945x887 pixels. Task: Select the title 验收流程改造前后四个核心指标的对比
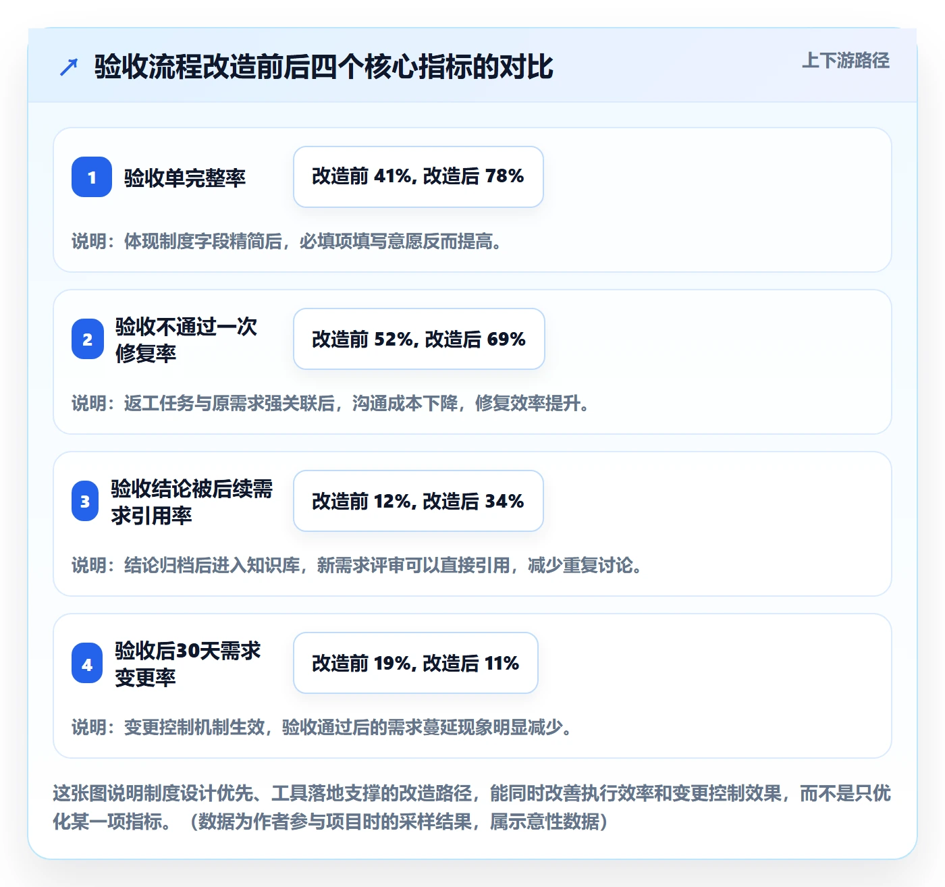324,67
